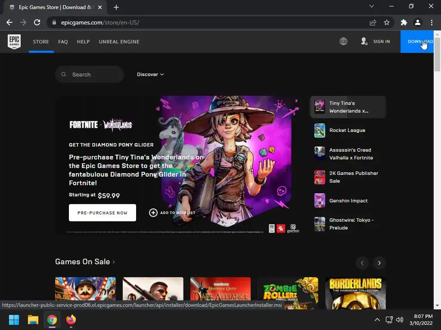Image resolution: width=441 pixels, height=330 pixels.
Task: Open Games On Sale section link
Action: pyautogui.click(x=85, y=262)
